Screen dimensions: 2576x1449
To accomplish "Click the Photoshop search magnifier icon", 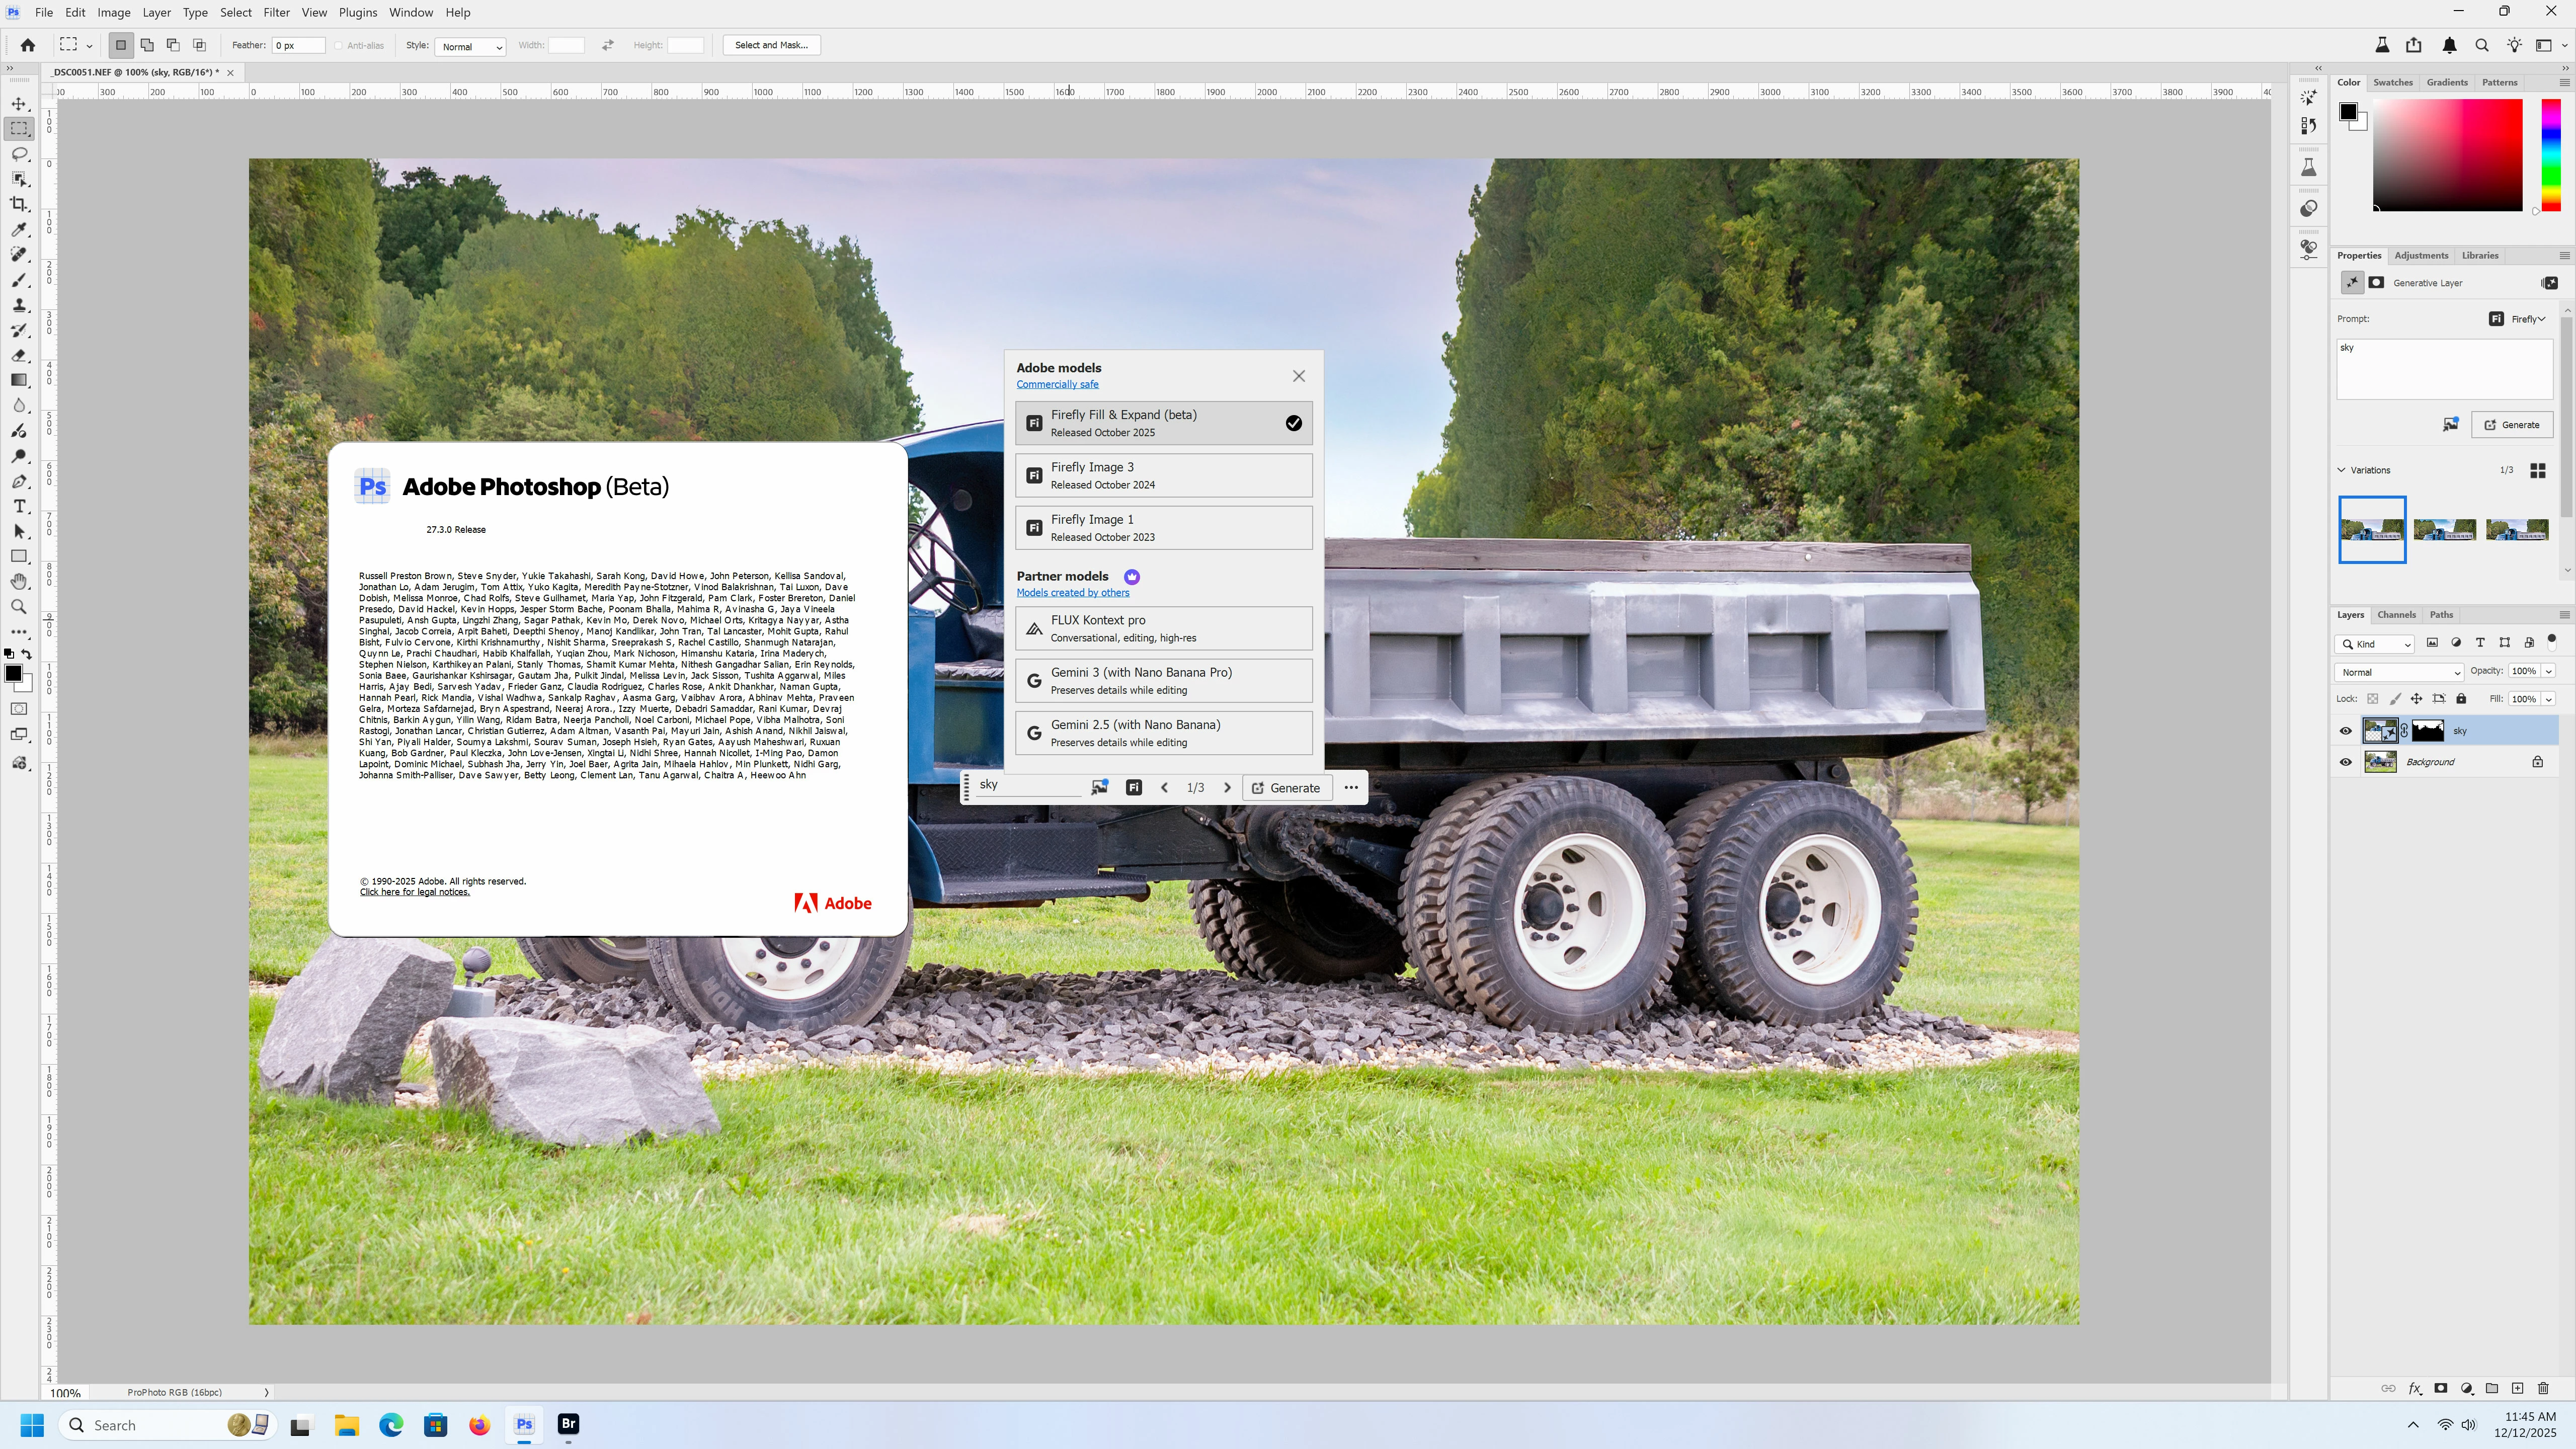I will click(2482, 45).
